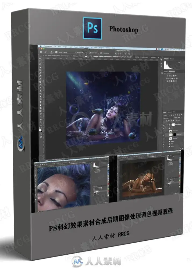The image size is (192, 270).
Task: Open the Window menu
Action: tap(108, 48)
